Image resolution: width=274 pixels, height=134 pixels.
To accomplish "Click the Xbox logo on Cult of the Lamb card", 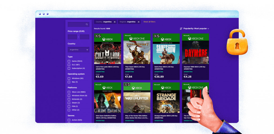I will point(108,39).
